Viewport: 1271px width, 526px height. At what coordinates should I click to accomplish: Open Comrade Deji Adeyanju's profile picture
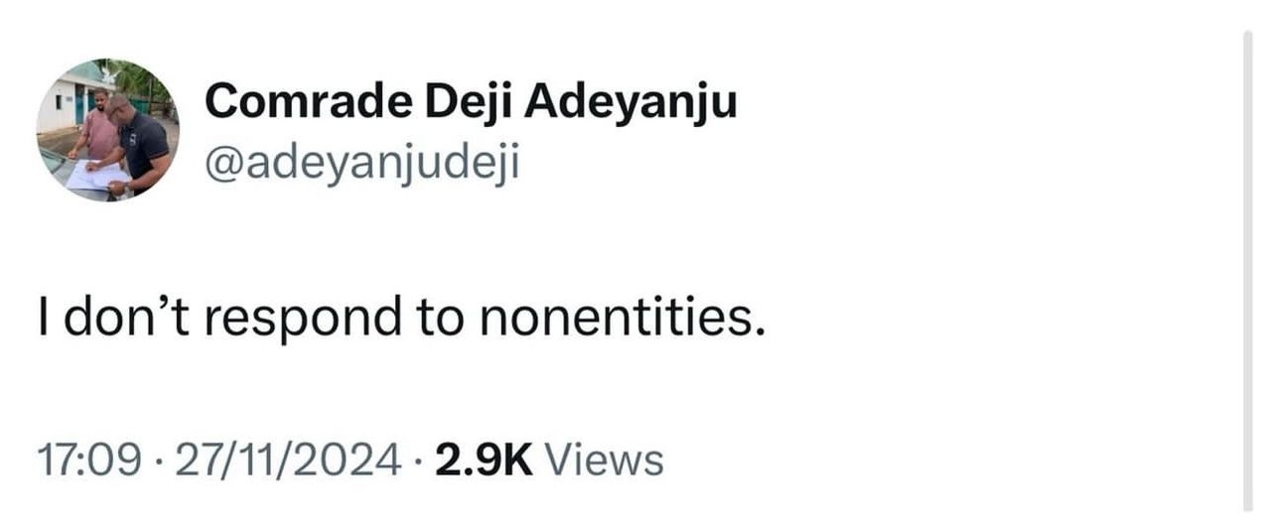[x=108, y=130]
